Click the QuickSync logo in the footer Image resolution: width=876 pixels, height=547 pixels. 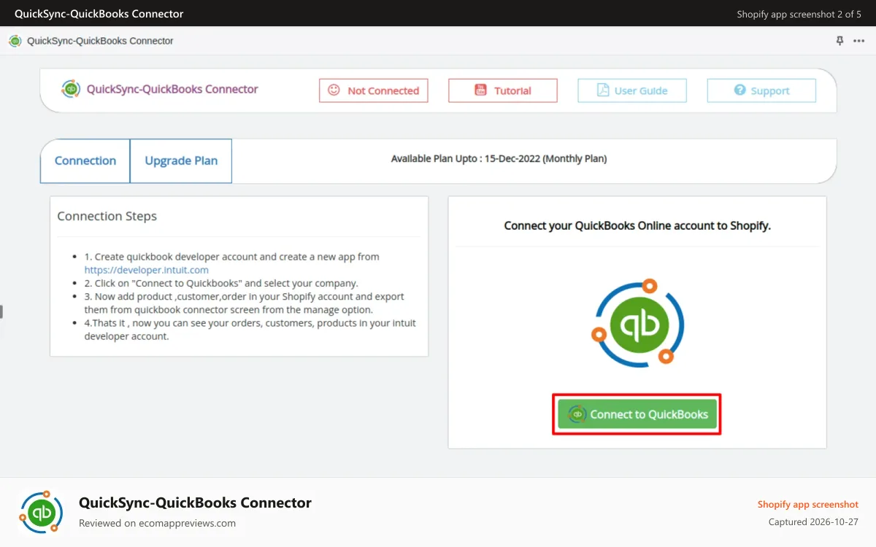pos(42,512)
